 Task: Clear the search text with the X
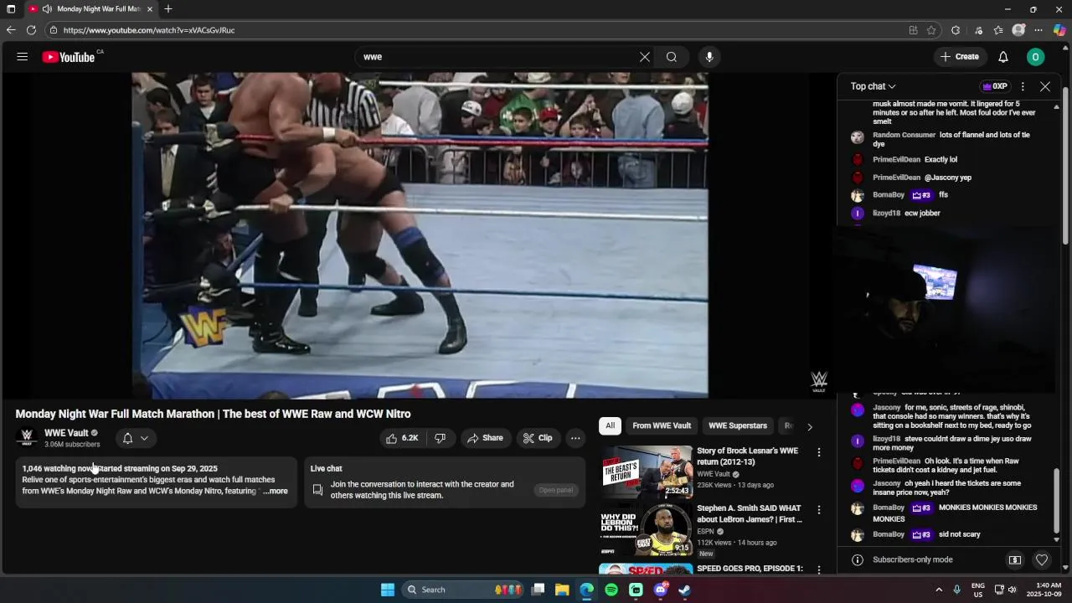[645, 57]
